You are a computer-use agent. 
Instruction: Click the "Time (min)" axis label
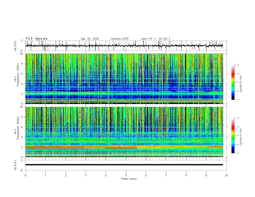129,179
